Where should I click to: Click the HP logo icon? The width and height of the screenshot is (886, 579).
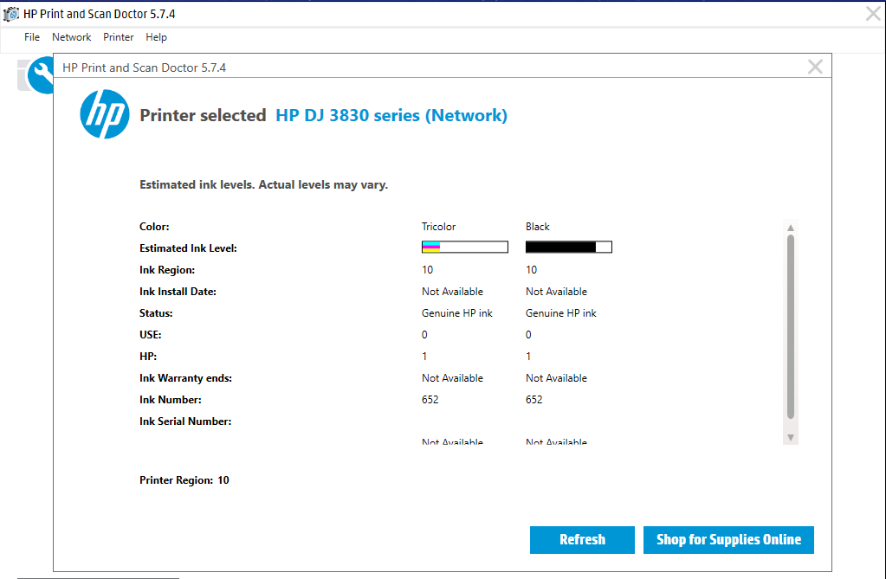[x=104, y=114]
